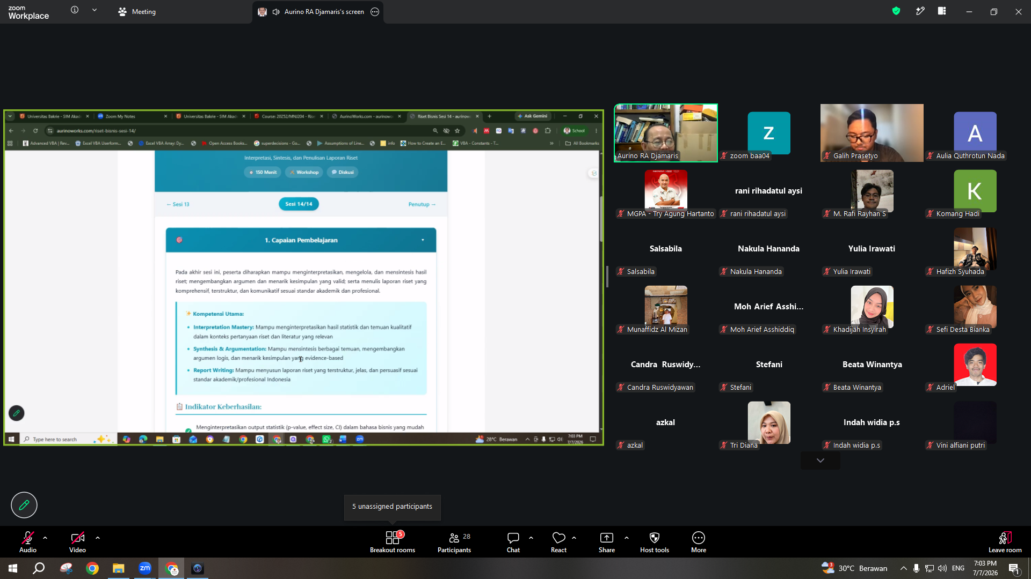
Task: Expand the audio settings arrow
Action: point(45,538)
